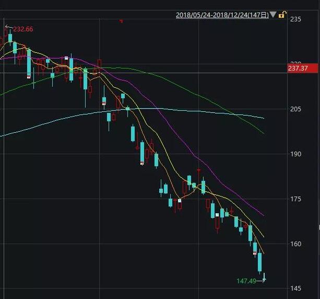Click the arrow next to 147.49 low
The image size is (320, 299).
(261, 281)
